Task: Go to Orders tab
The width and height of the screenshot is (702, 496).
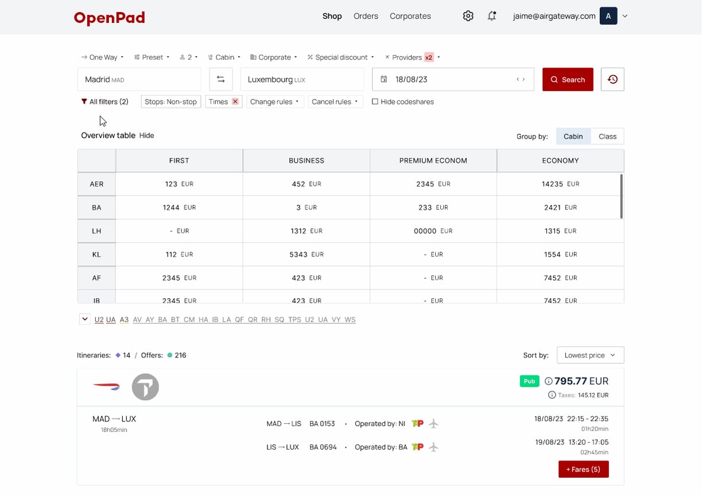Action: pyautogui.click(x=366, y=16)
